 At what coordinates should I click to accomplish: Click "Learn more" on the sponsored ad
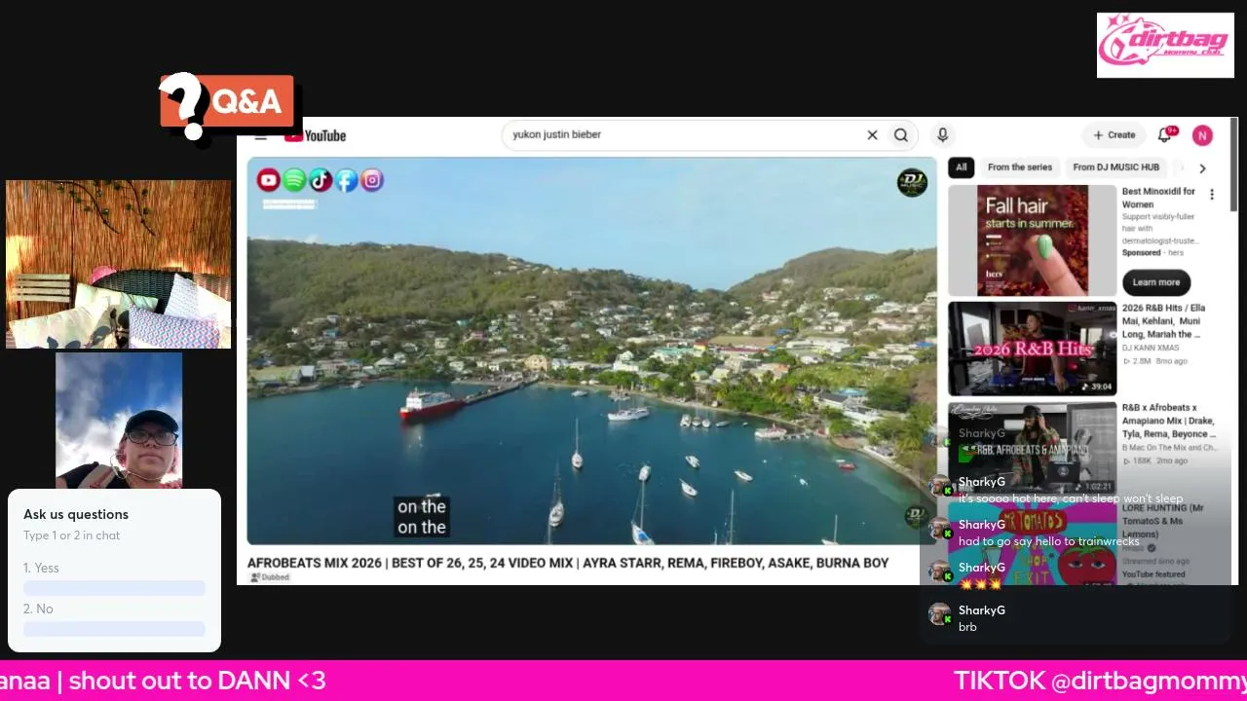click(x=1156, y=282)
